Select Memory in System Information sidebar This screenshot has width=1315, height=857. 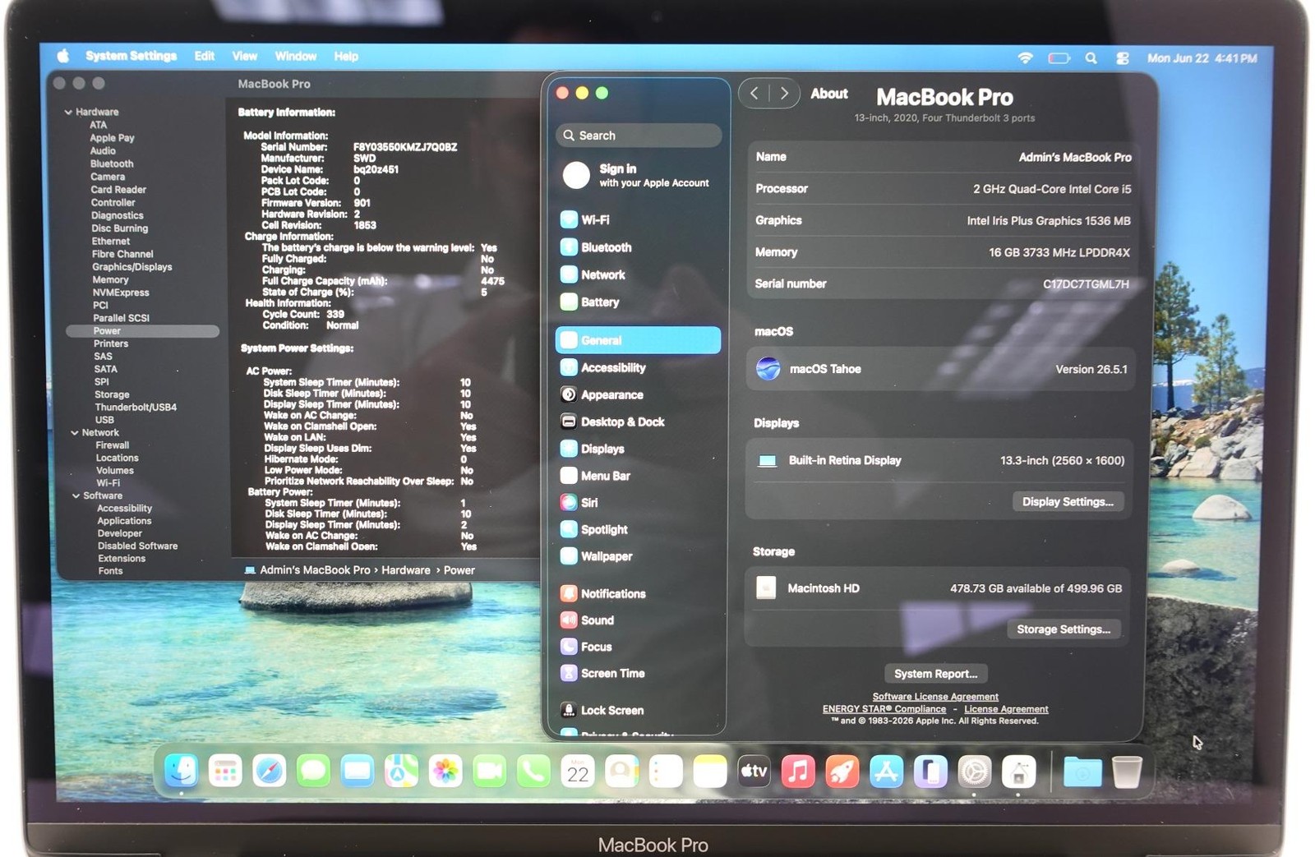[x=110, y=279]
